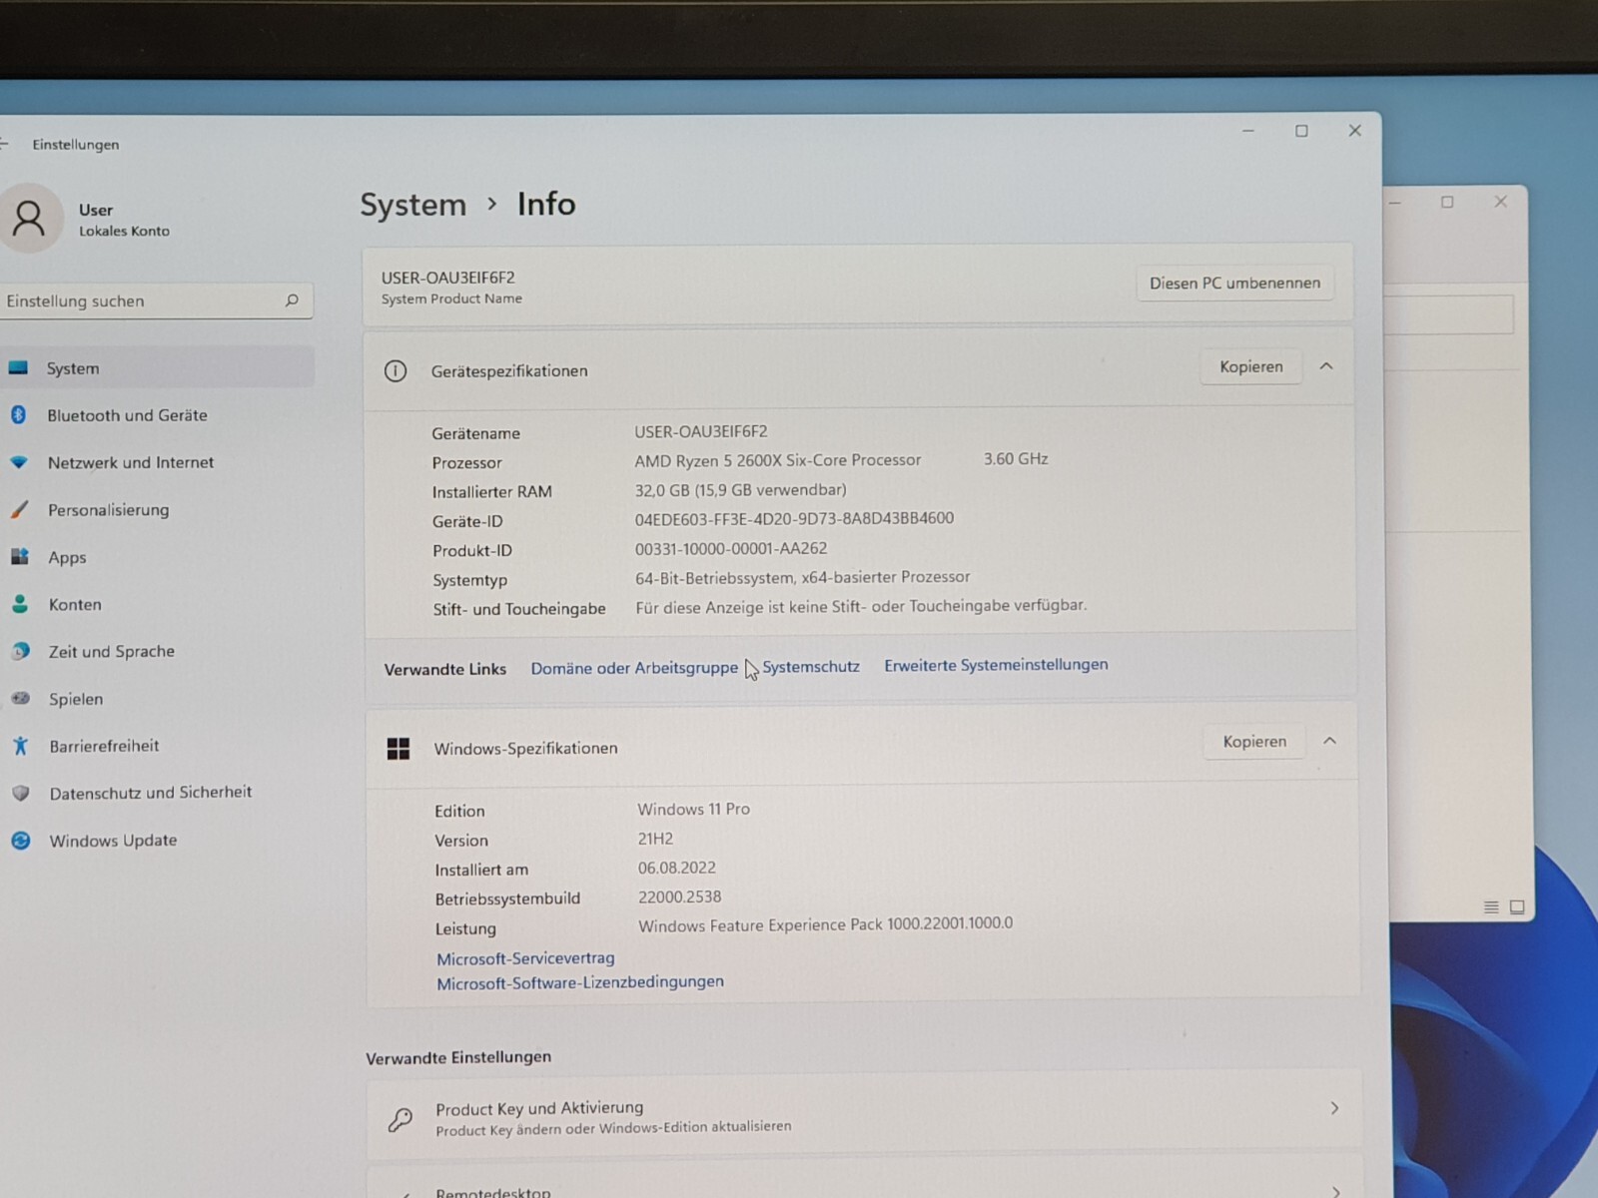Open Konten settings page
1598x1198 pixels.
pyautogui.click(x=75, y=604)
